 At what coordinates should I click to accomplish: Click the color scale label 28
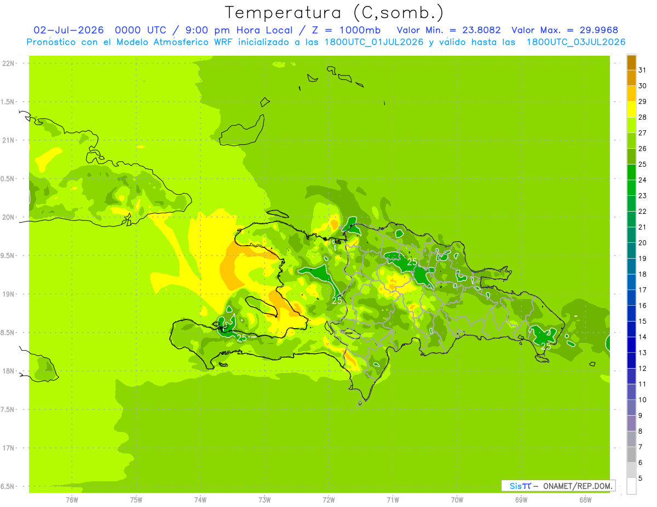[642, 117]
